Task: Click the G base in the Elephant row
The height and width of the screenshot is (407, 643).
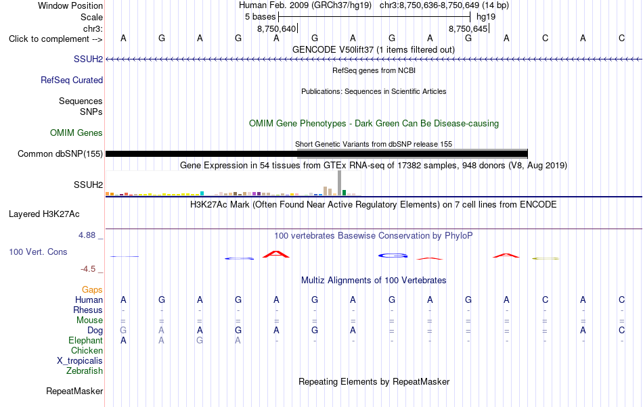Action: [200, 340]
